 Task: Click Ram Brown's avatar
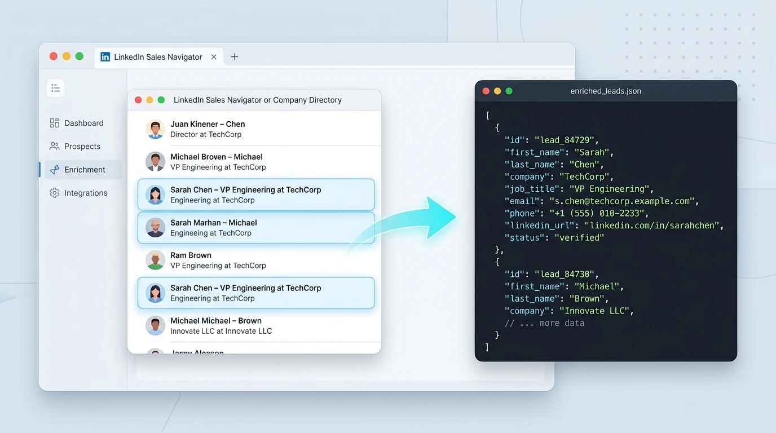(155, 260)
